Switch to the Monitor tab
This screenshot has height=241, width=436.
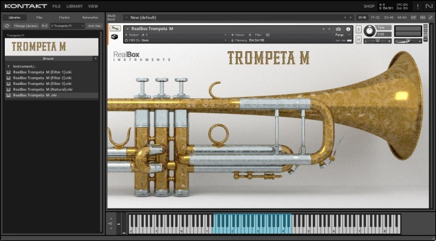[64, 17]
